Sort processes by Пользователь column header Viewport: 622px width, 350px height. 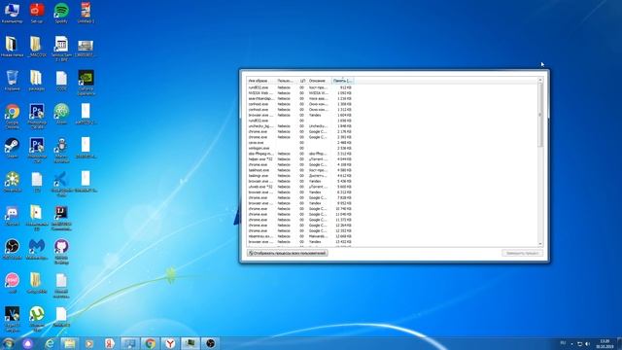287,81
